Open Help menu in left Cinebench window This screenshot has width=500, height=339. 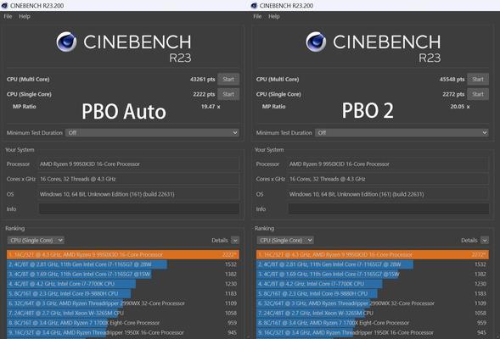pyautogui.click(x=25, y=17)
